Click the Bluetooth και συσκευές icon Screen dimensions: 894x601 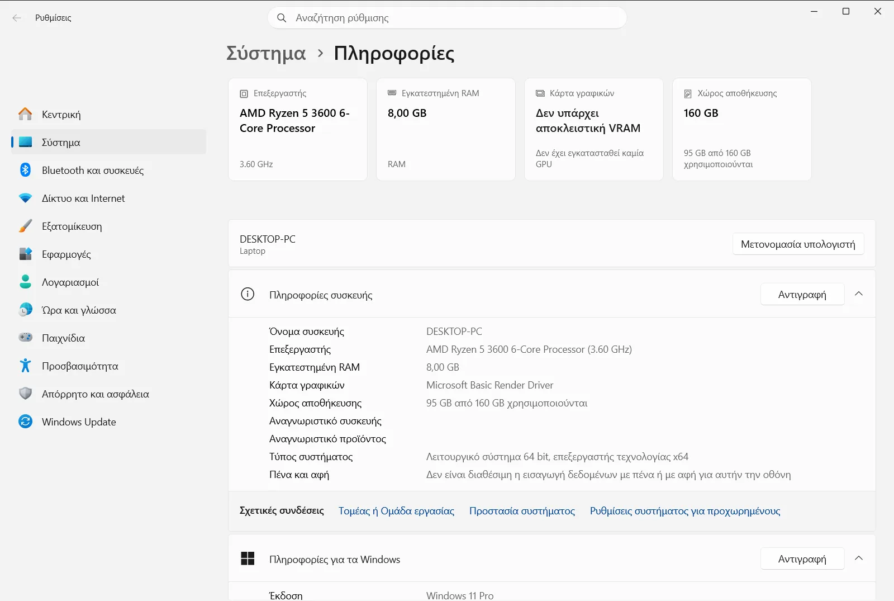pos(25,170)
